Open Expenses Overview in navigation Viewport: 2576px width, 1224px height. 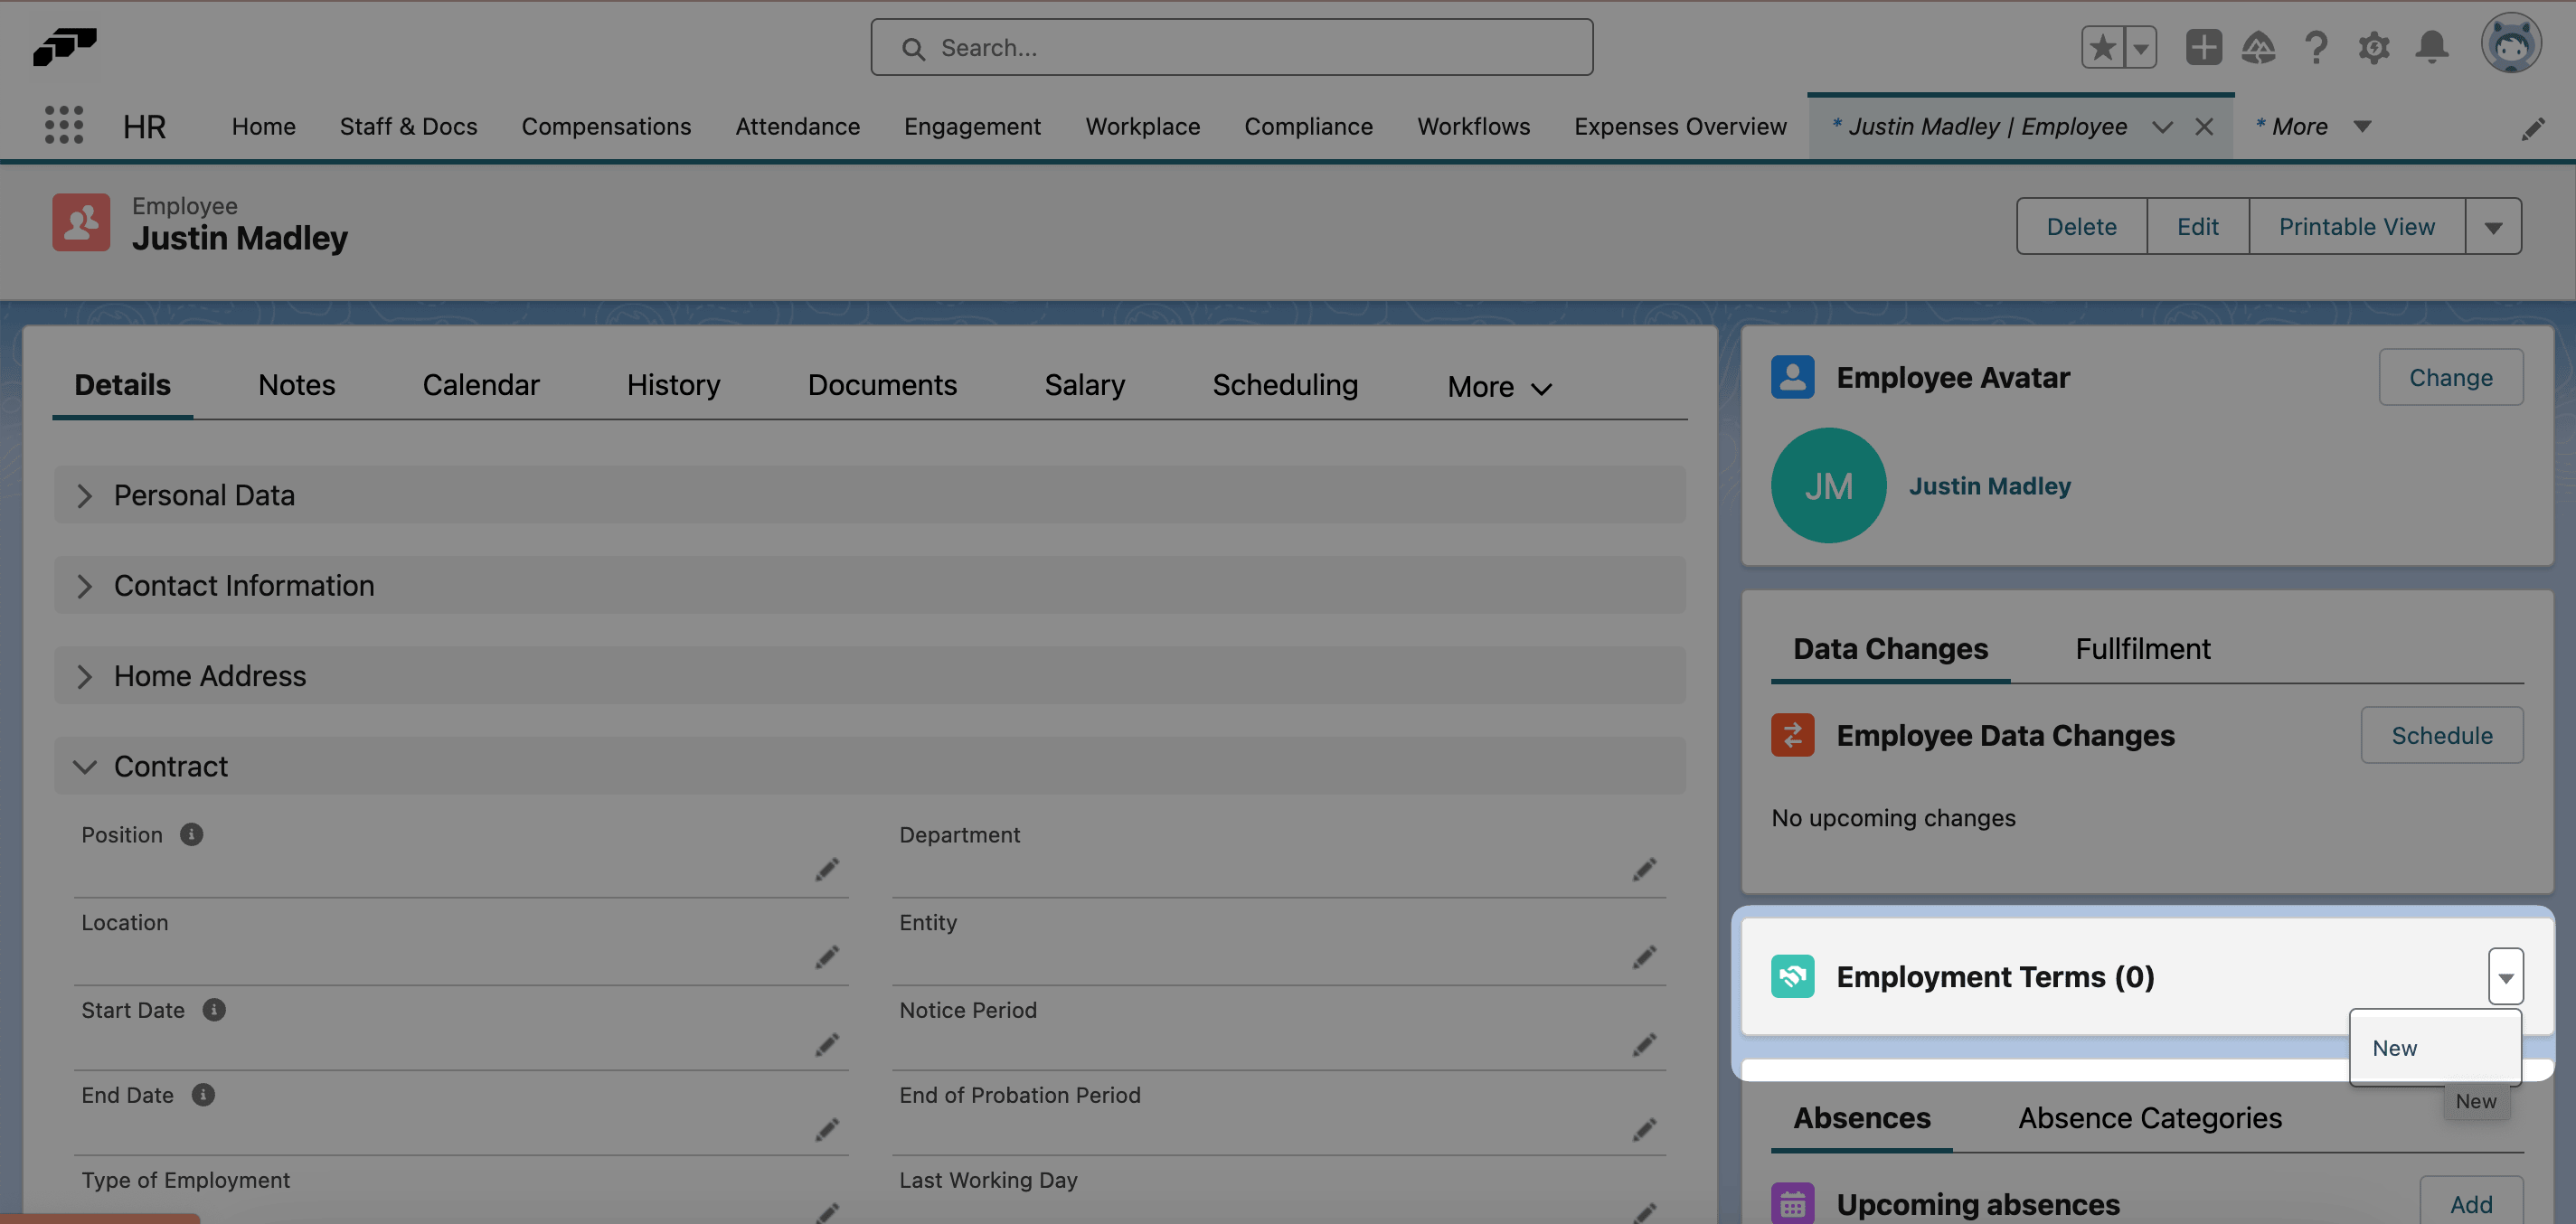point(1680,126)
